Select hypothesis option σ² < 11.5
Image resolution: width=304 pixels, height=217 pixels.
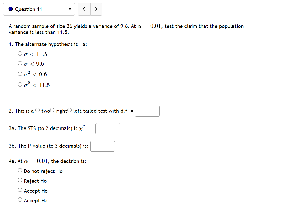[x=20, y=84]
